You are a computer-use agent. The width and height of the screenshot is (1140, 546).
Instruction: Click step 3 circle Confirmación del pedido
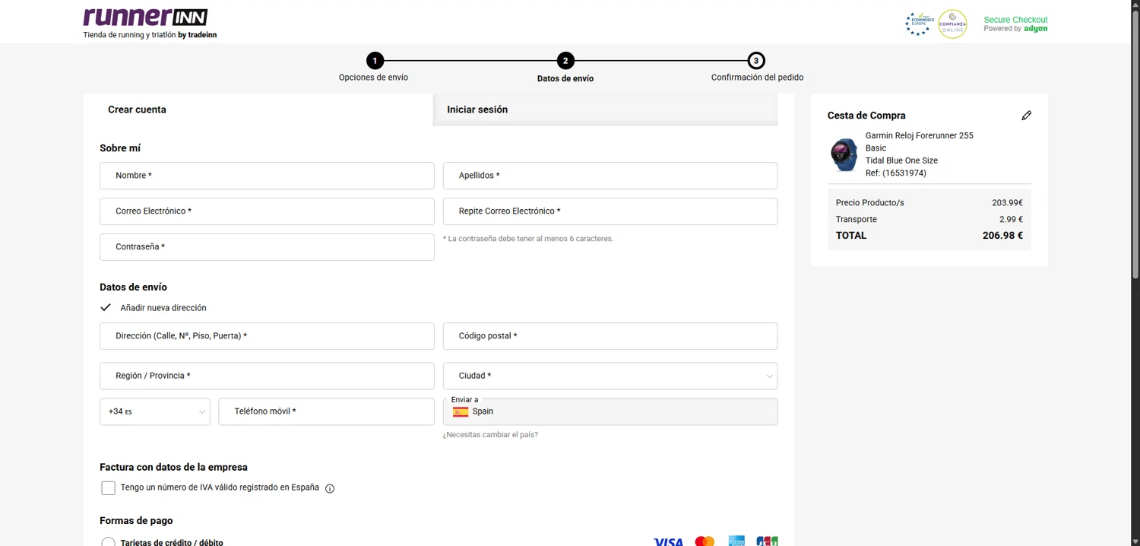[x=756, y=61]
